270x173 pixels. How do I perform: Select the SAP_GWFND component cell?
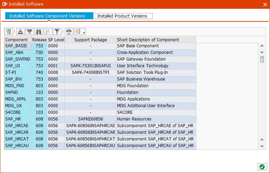click(18, 59)
